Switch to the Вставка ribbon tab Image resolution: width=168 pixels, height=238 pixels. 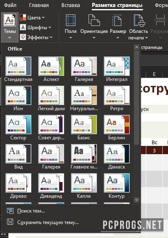[x=70, y=5]
